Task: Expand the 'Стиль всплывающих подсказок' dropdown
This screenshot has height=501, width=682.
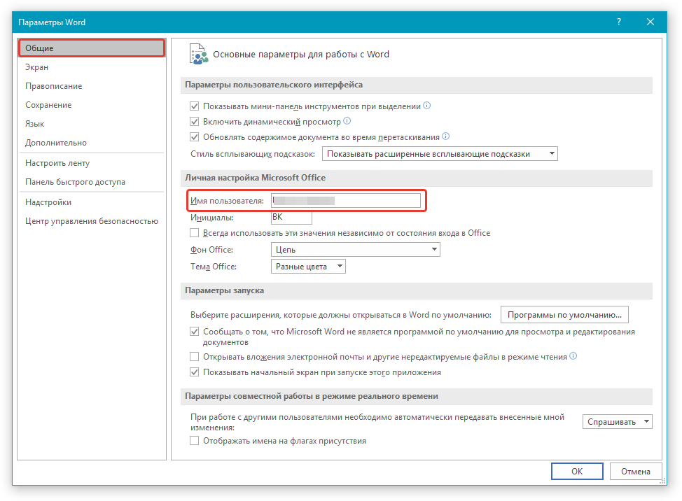Action: (x=440, y=154)
